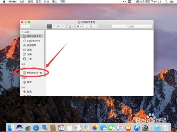Open 桌面 in the sidebar
The height and width of the screenshot is (132, 177).
[32, 50]
